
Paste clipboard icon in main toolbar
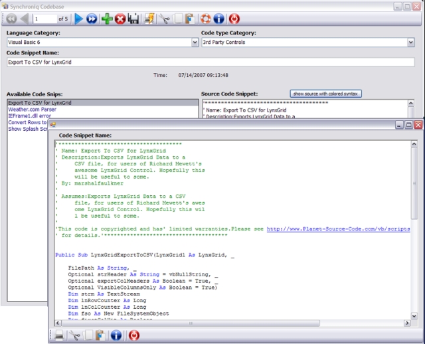coord(190,19)
